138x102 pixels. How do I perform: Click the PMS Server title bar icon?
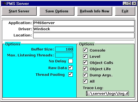(4, 4)
